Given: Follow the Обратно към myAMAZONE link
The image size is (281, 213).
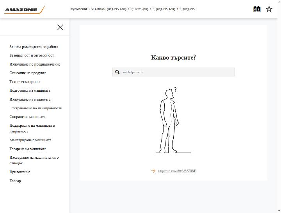Looking at the screenshot, I should click(x=177, y=171).
